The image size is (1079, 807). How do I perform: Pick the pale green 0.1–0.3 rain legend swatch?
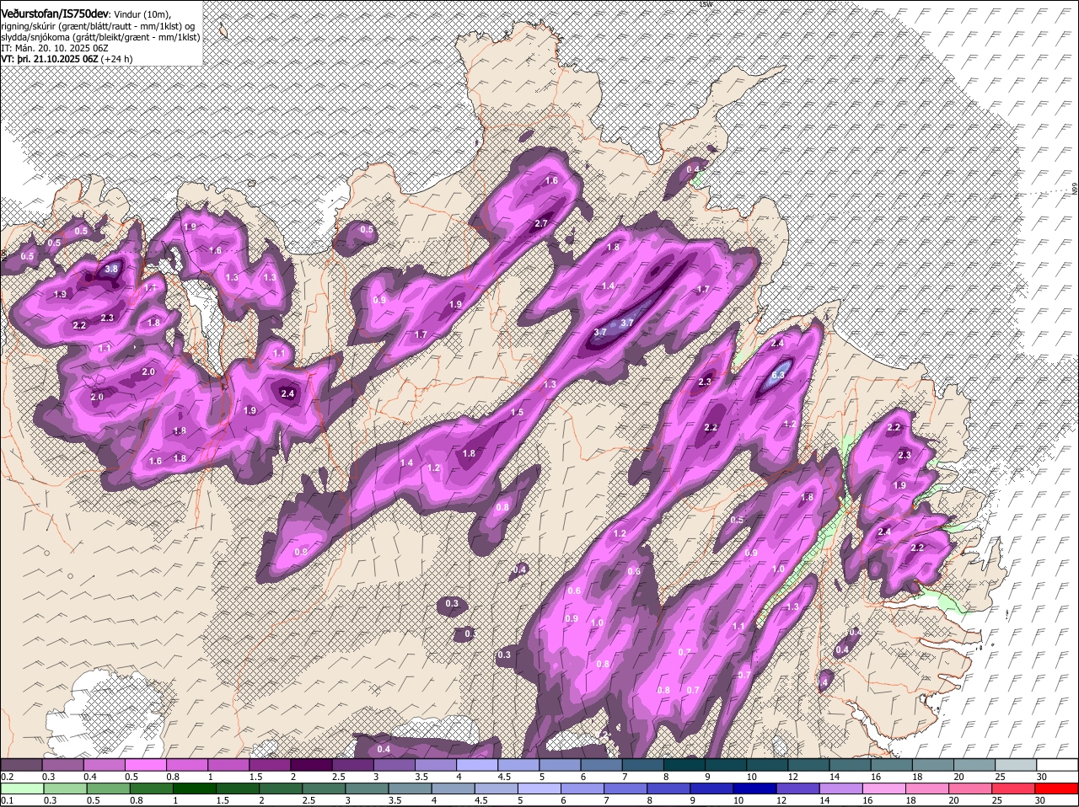point(21,788)
